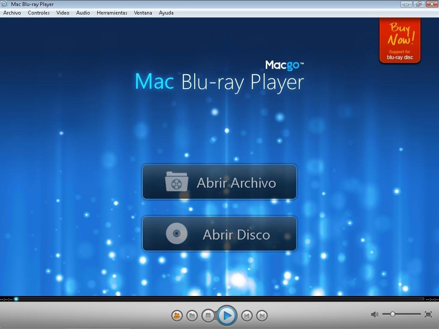
Task: Minimize the Mac Blu-ray Player window
Action: (406, 4)
